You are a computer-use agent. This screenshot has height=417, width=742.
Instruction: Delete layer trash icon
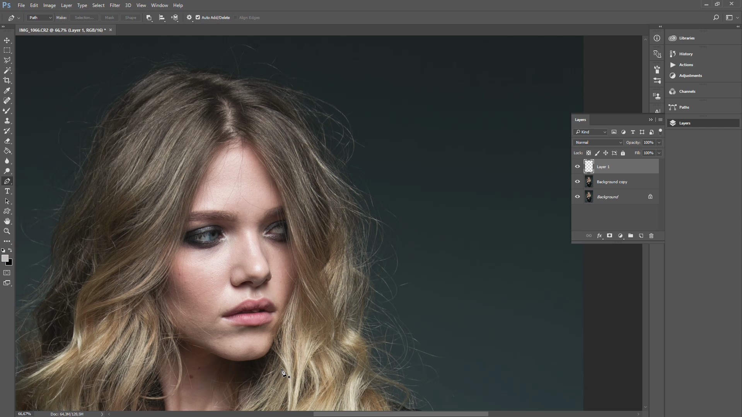[x=652, y=236]
